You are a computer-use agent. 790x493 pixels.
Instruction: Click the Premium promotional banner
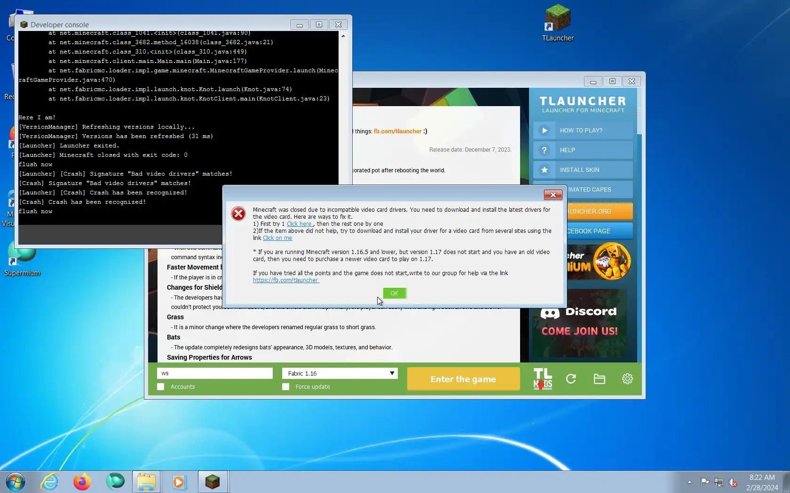pos(599,261)
